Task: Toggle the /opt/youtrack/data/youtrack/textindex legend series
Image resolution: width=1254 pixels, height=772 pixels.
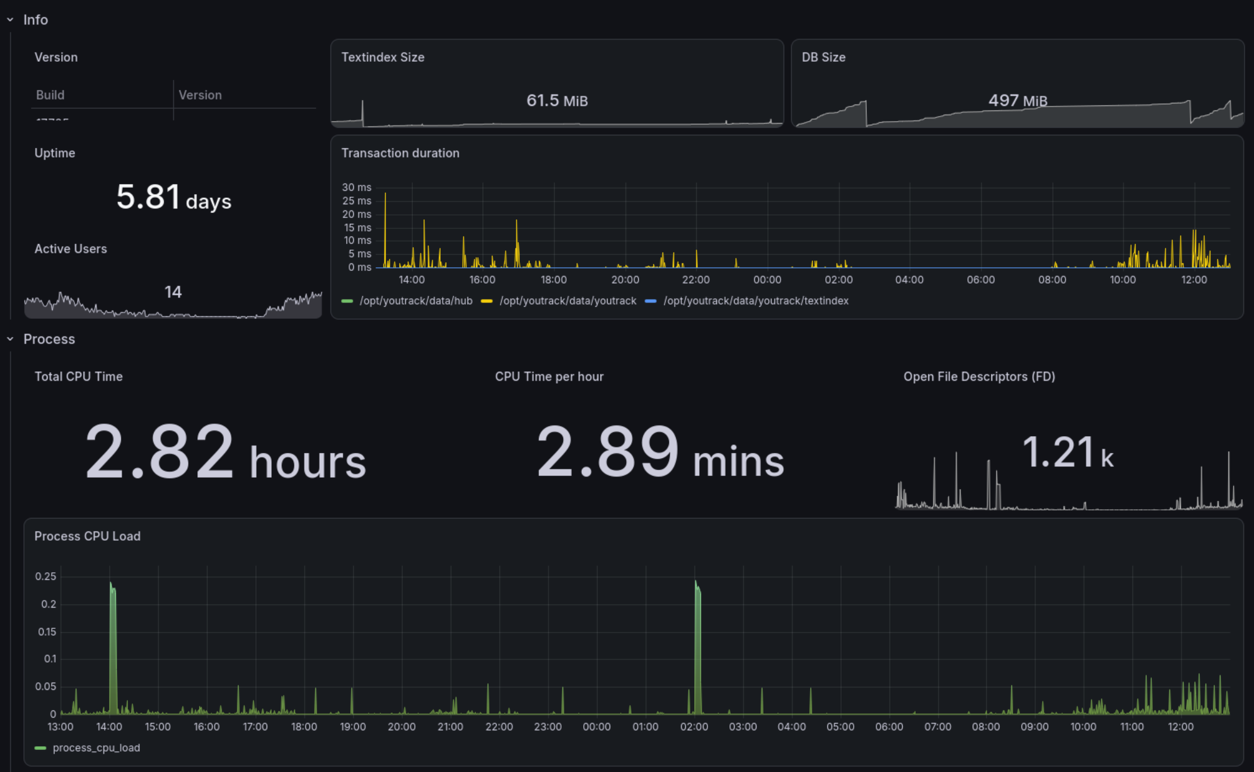Action: click(x=756, y=301)
